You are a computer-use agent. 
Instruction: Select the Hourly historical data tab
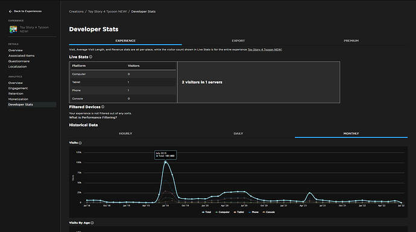[x=125, y=133]
